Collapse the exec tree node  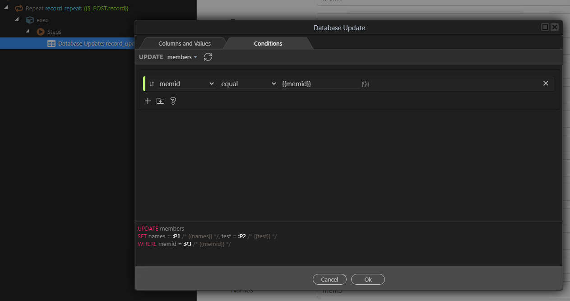pyautogui.click(x=17, y=20)
